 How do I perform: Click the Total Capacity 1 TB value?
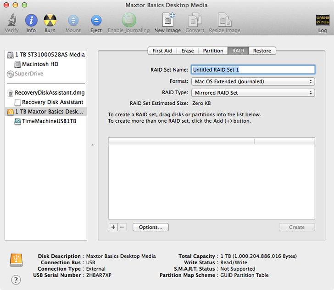(x=258, y=256)
